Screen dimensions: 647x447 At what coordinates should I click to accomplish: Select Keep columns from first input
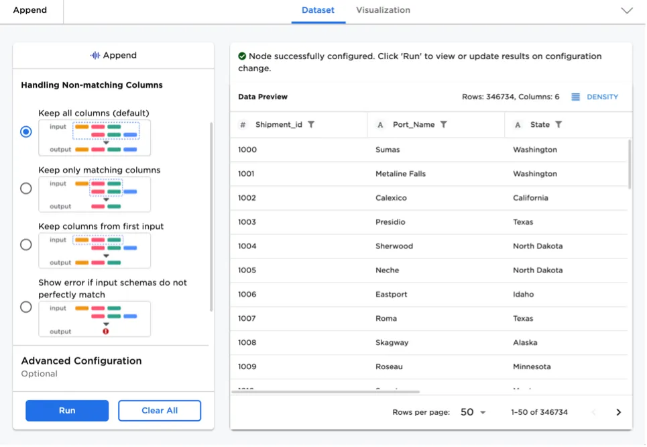click(x=26, y=245)
